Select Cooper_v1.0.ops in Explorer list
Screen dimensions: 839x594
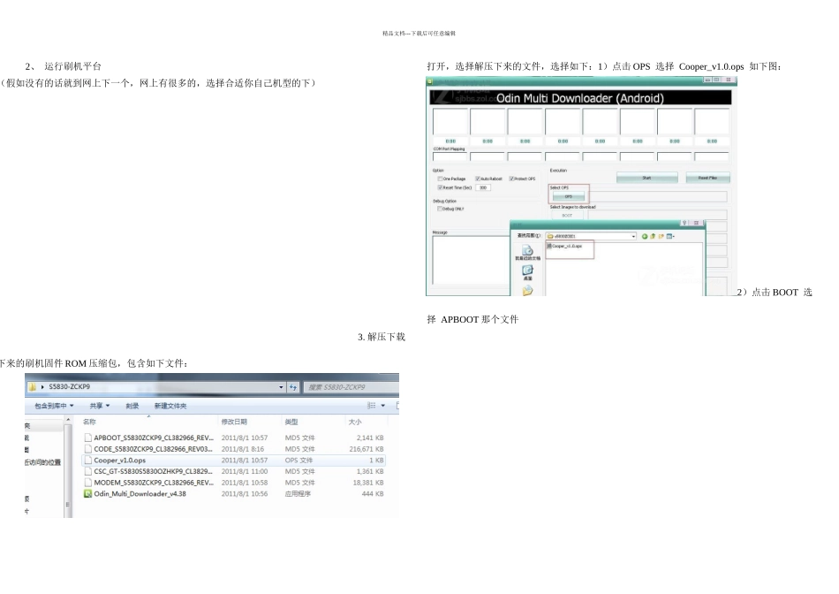119,461
